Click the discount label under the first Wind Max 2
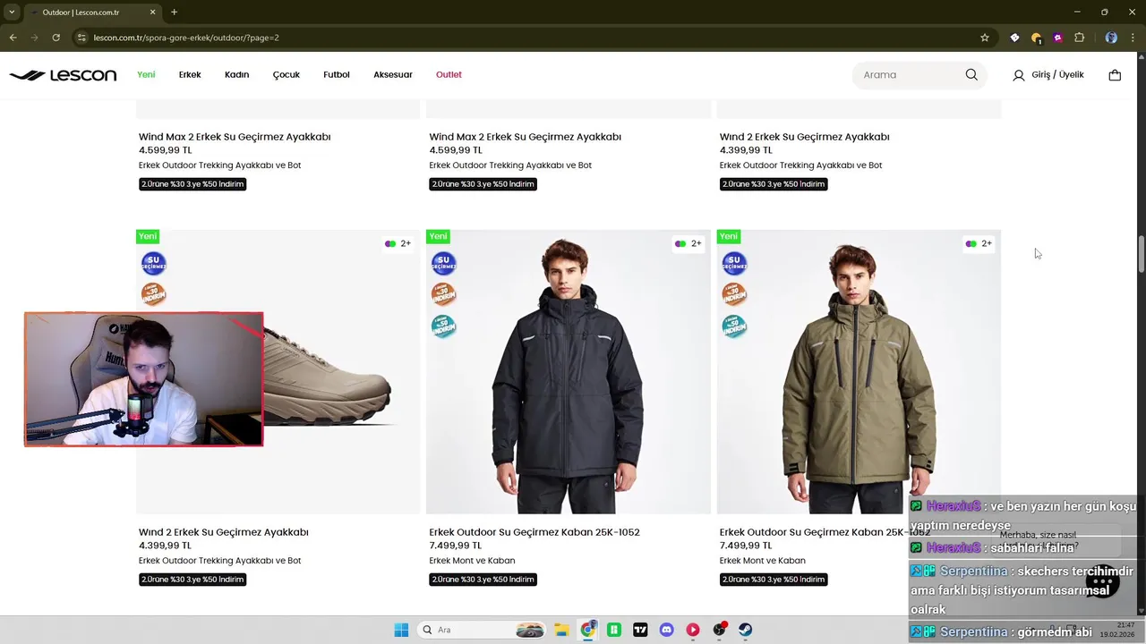 [192, 184]
